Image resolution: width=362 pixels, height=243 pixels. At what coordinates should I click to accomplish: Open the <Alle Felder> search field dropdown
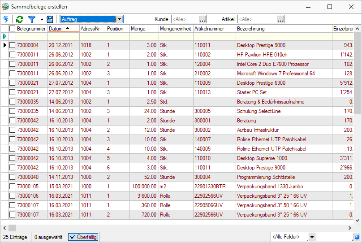pyautogui.click(x=312, y=237)
